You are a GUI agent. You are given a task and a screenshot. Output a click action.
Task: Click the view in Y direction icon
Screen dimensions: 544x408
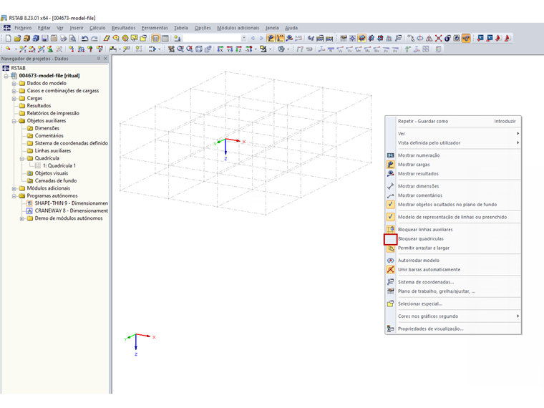(x=229, y=49)
